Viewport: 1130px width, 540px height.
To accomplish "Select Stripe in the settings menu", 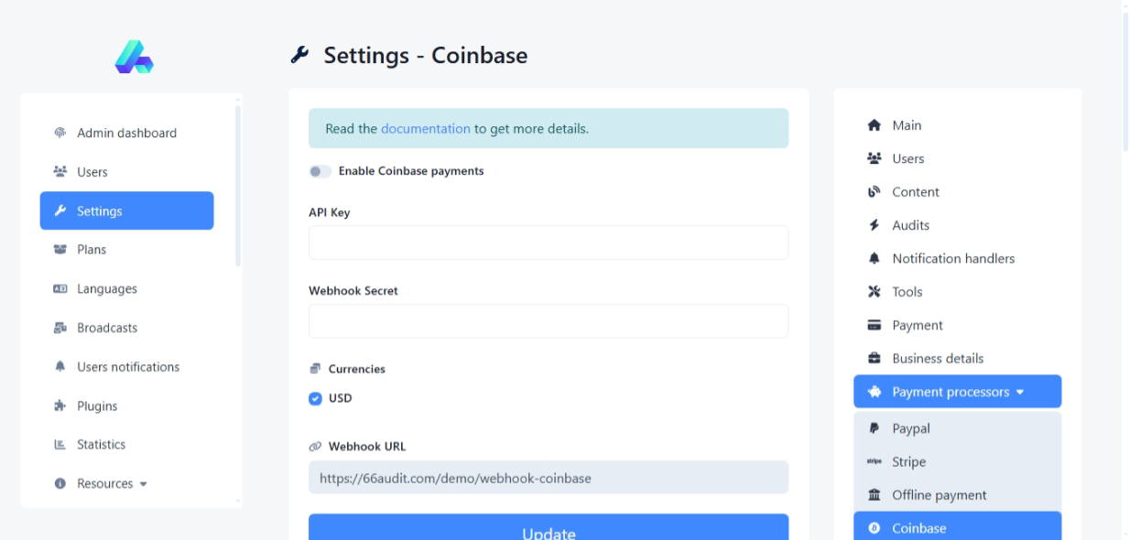I will coord(908,462).
